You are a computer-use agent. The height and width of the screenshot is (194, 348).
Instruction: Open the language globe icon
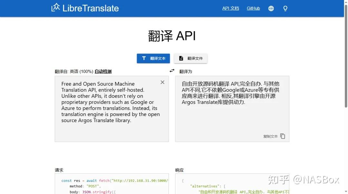(271, 8)
